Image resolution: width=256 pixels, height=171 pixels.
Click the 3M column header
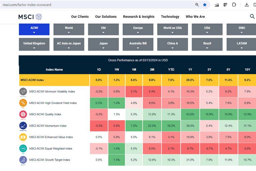click(x=152, y=69)
